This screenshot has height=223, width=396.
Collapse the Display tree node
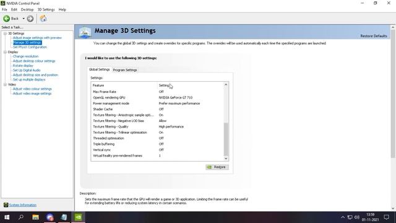point(5,52)
